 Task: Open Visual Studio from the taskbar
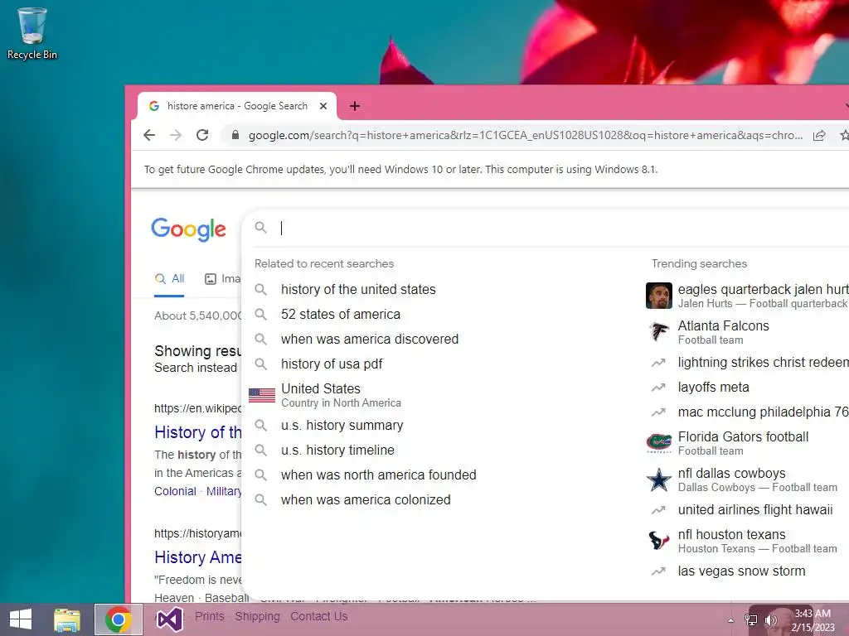click(169, 619)
